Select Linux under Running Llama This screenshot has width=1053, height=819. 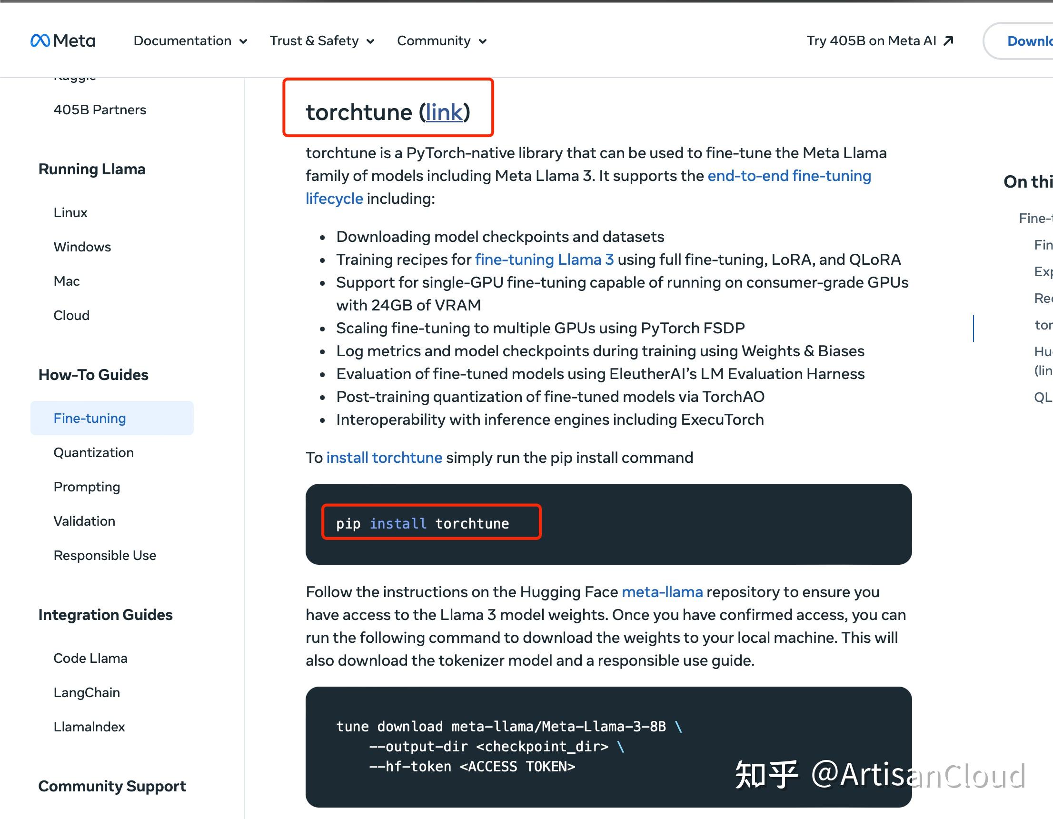(x=70, y=212)
